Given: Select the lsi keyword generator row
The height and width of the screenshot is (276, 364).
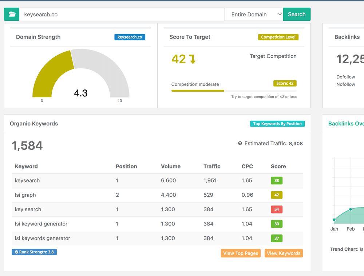Looking at the screenshot, I should pyautogui.click(x=157, y=224).
